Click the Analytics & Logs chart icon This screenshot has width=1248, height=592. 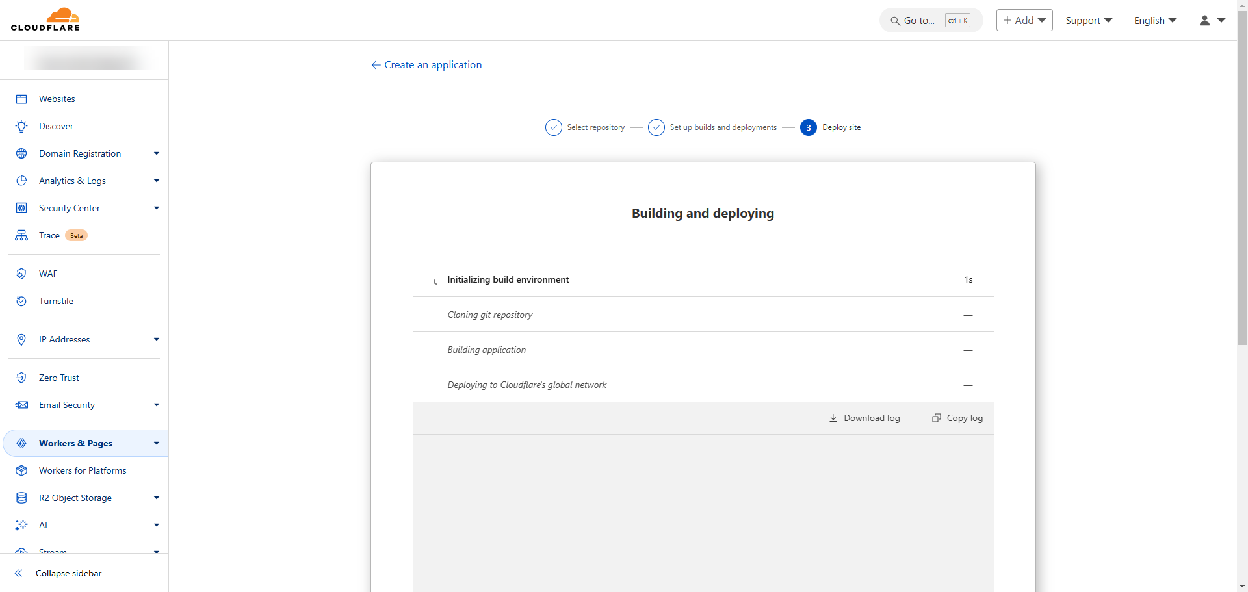[x=21, y=181]
